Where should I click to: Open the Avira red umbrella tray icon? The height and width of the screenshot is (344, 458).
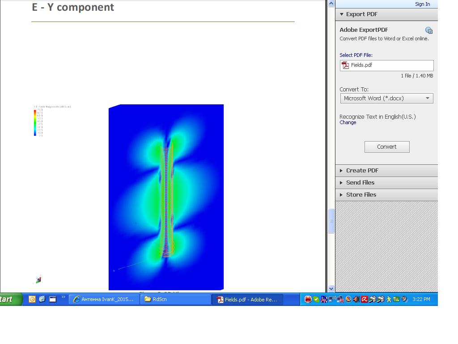tap(364, 299)
